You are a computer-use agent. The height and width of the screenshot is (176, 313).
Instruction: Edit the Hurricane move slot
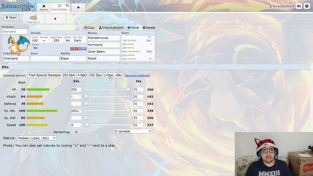coord(104,44)
